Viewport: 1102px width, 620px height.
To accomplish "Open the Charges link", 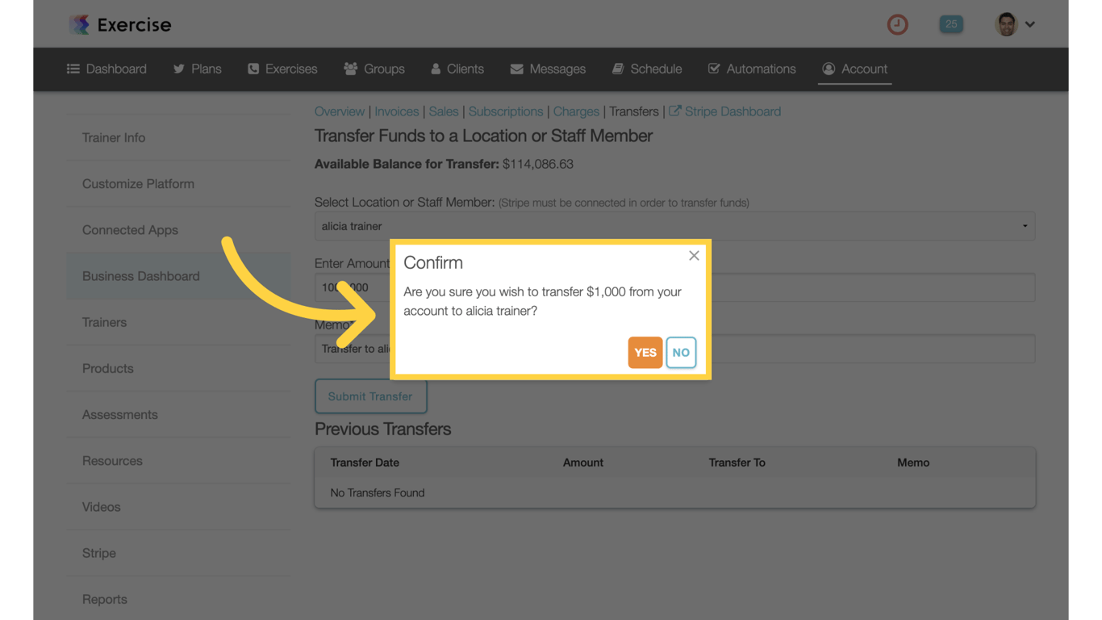I will coord(576,111).
